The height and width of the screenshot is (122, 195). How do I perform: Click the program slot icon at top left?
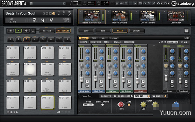point(31,4)
